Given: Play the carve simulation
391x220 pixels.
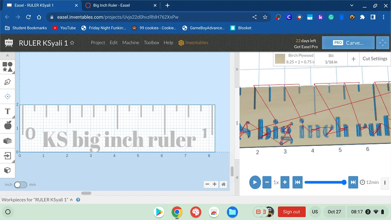Looking at the screenshot, I should coord(255,182).
